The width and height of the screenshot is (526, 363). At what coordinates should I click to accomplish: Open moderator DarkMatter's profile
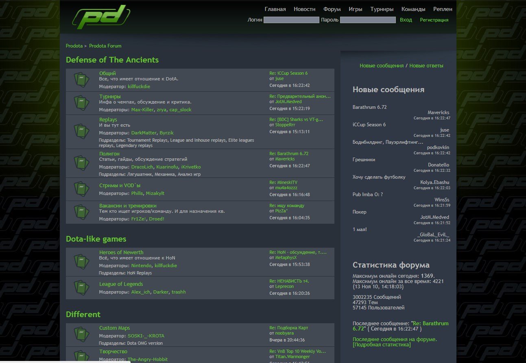tap(144, 133)
